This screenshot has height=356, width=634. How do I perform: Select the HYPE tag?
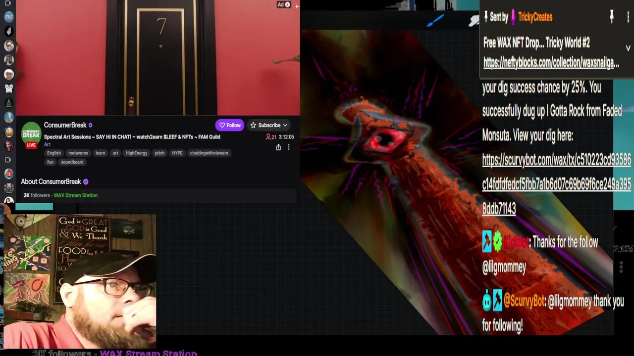[x=177, y=153]
